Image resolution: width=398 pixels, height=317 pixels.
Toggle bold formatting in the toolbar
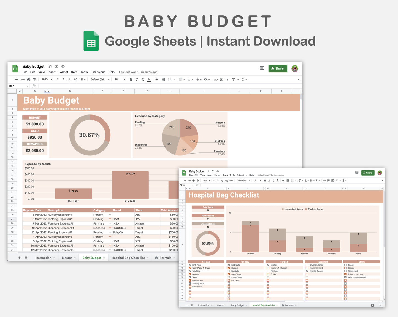click(x=131, y=80)
